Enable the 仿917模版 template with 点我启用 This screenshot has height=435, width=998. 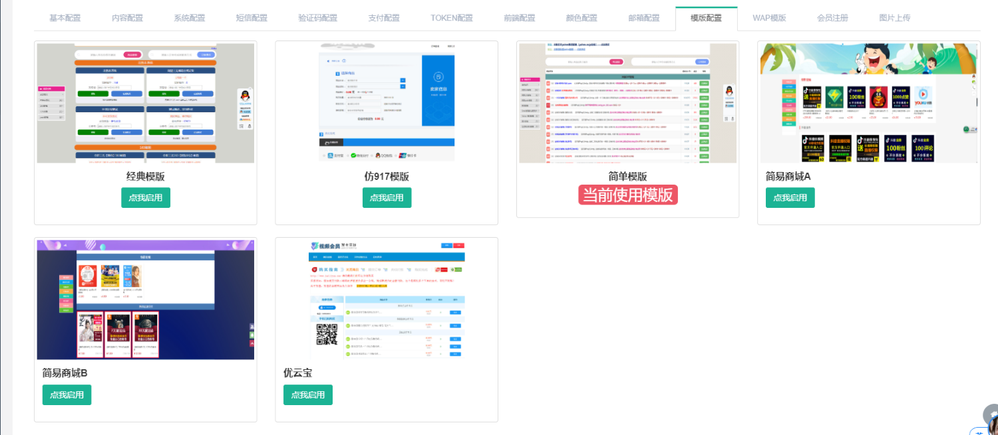coord(387,197)
